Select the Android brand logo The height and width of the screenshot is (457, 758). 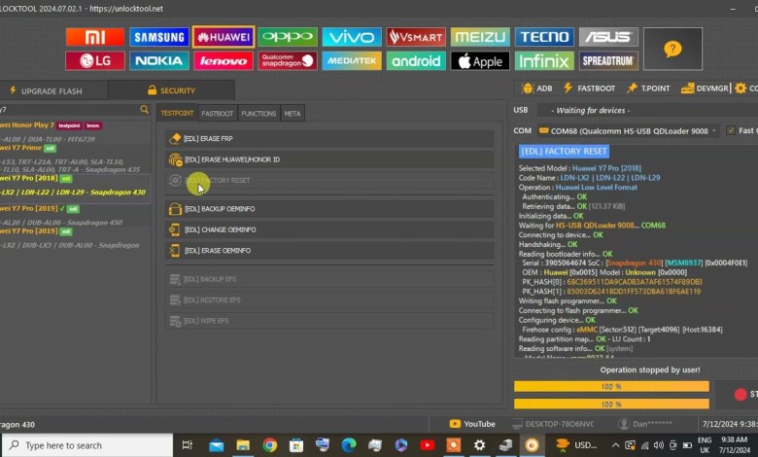[416, 61]
